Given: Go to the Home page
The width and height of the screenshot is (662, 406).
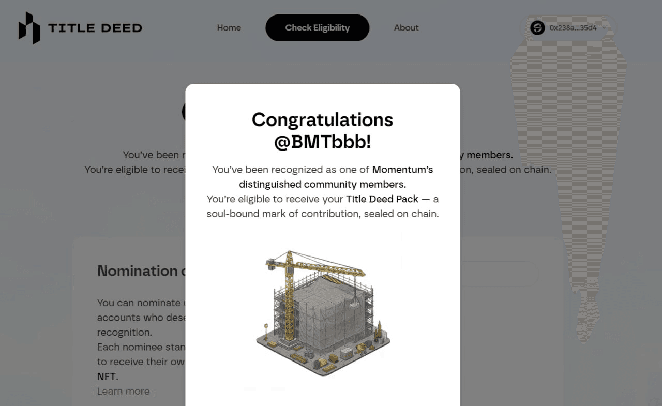Looking at the screenshot, I should (x=229, y=28).
